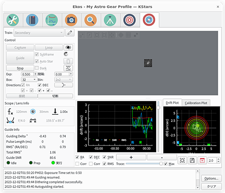
Task: Open guide Options dialog
Action: click(x=211, y=178)
